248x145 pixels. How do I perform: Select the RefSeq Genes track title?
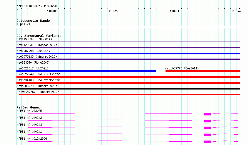(28, 107)
